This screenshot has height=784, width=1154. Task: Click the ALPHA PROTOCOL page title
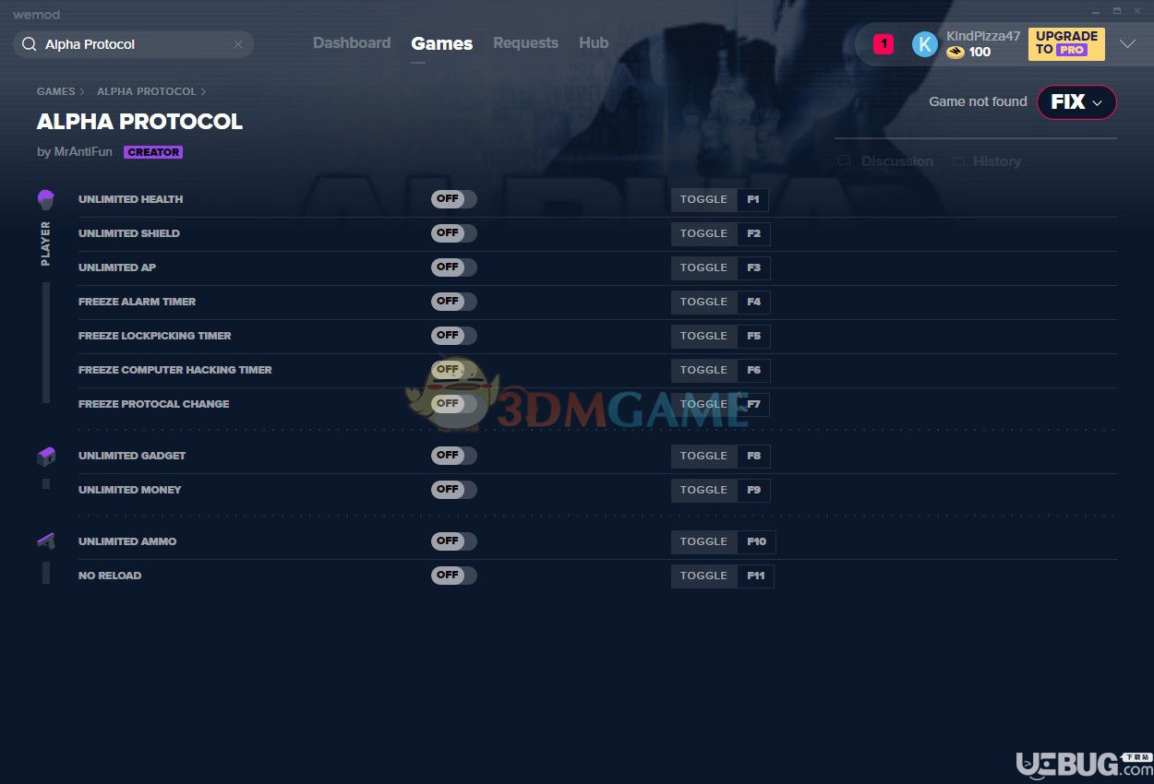pos(139,122)
